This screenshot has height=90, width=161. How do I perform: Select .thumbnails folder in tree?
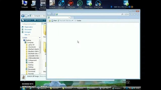(x=32, y=47)
